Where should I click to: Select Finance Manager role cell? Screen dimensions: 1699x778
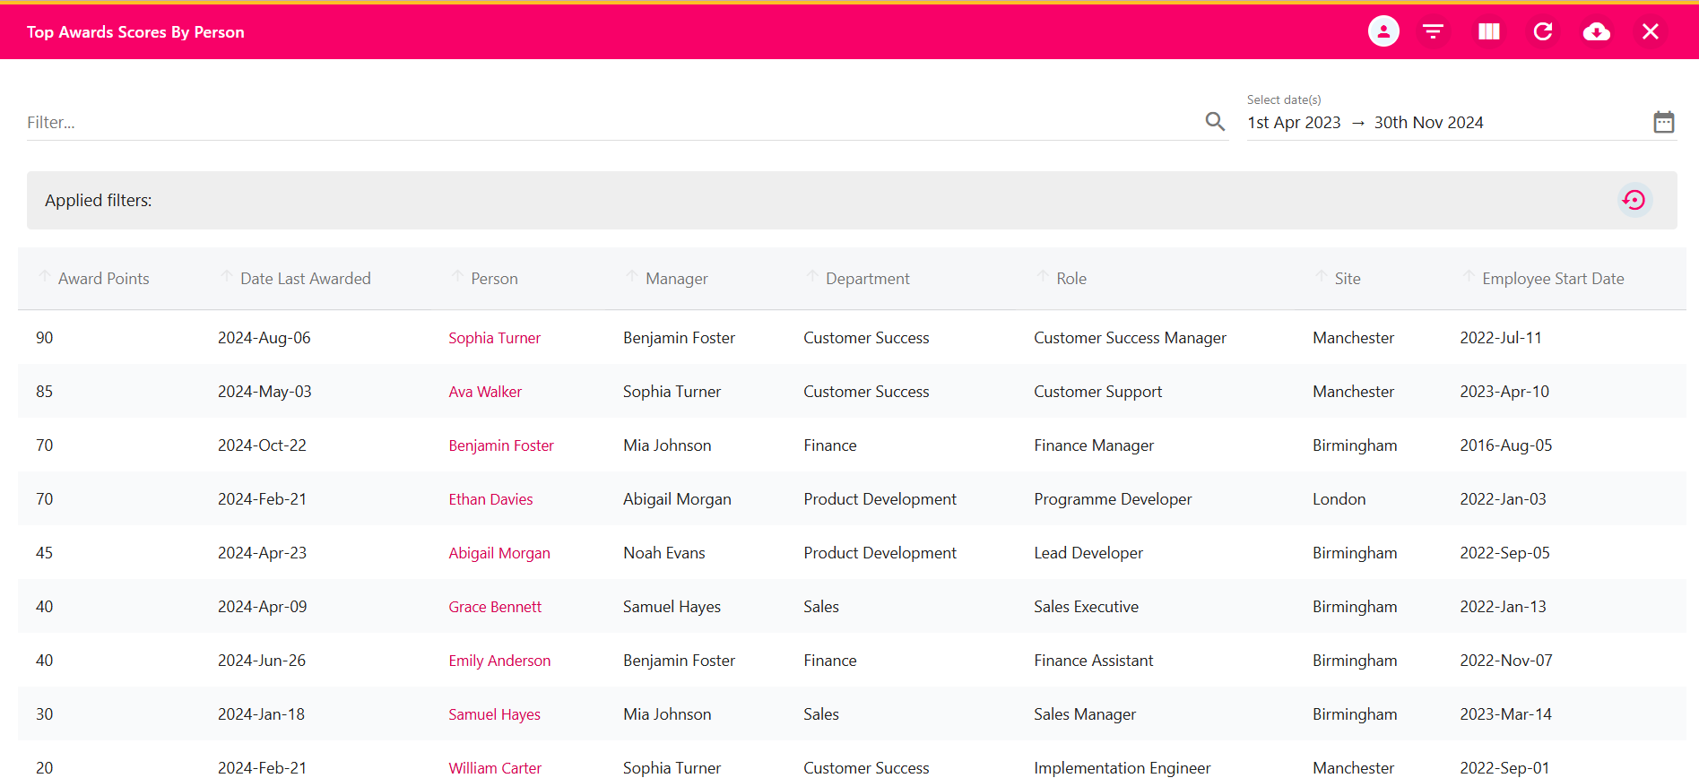coord(1094,445)
